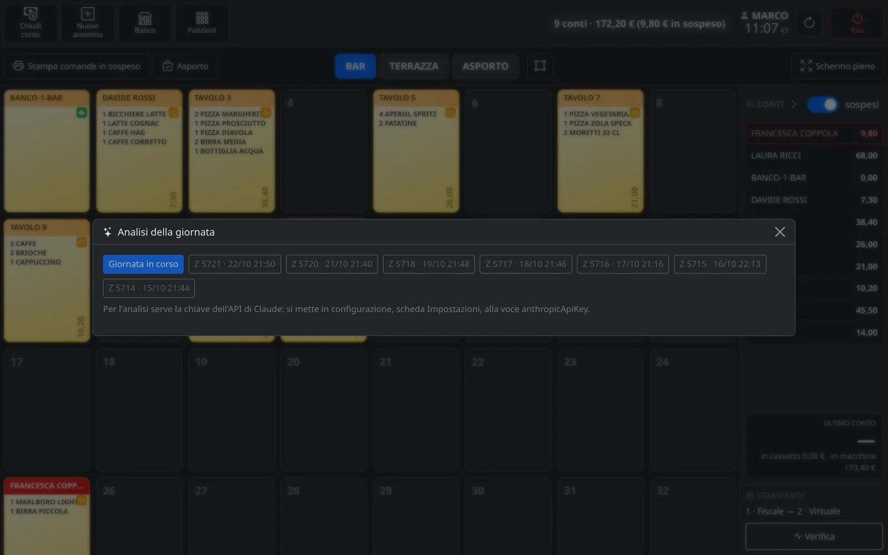888x555 pixels.
Task: Pick closure Z 5716 of 17/10
Action: click(623, 264)
